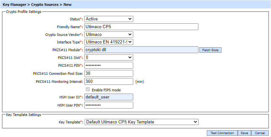Open the Interface Type dropdown
The height and width of the screenshot is (137, 271).
coord(108,42)
